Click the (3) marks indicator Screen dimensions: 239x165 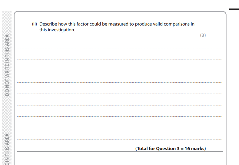203,35
